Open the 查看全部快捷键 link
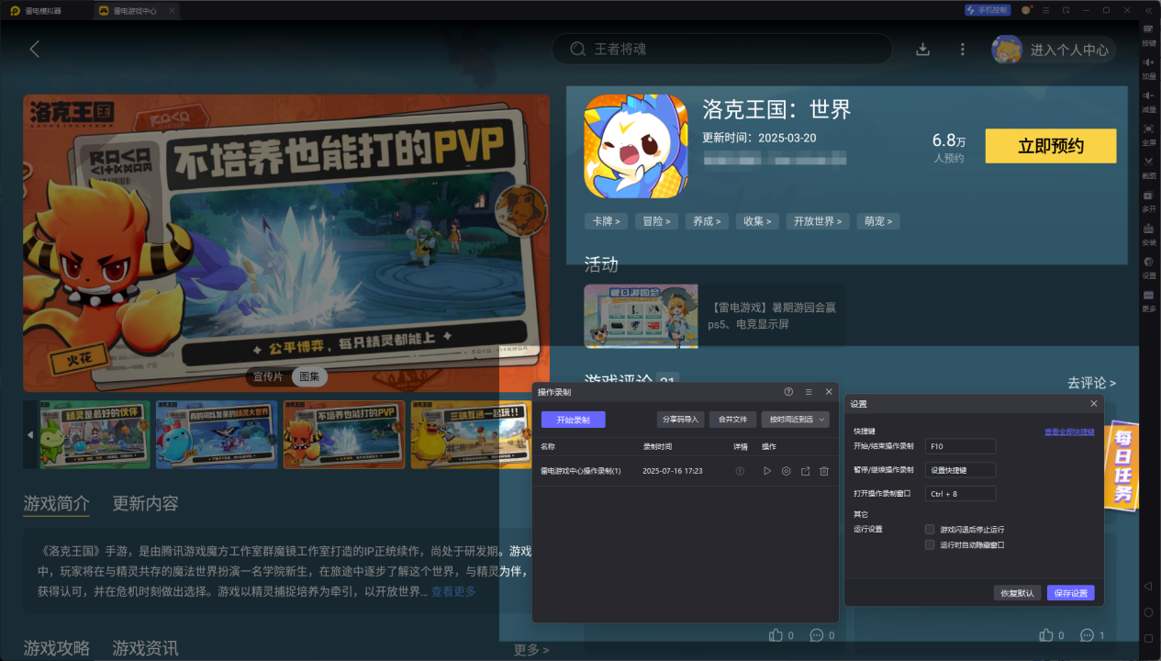Image resolution: width=1161 pixels, height=661 pixels. point(1069,431)
